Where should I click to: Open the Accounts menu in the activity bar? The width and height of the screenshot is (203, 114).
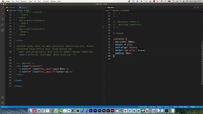click(3, 97)
